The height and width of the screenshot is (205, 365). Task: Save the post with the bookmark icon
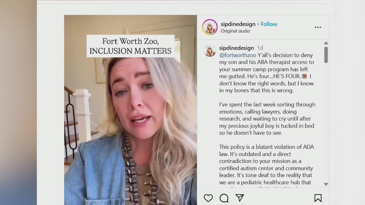tap(318, 198)
